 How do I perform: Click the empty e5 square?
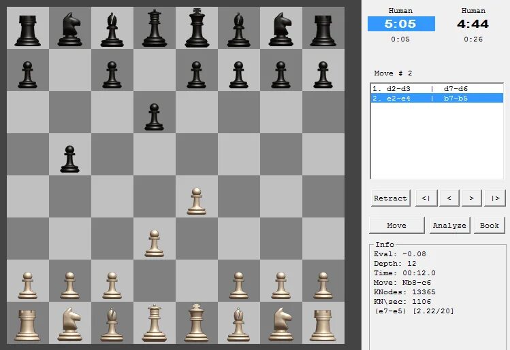(197, 154)
